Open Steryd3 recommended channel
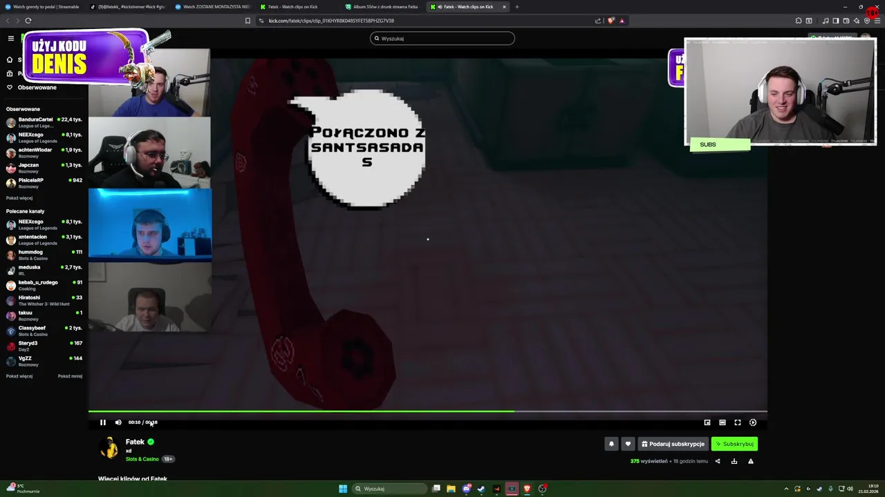 (x=44, y=346)
